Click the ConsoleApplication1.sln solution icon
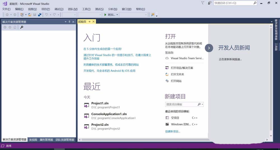This screenshot has height=150, width=280. click(87, 116)
